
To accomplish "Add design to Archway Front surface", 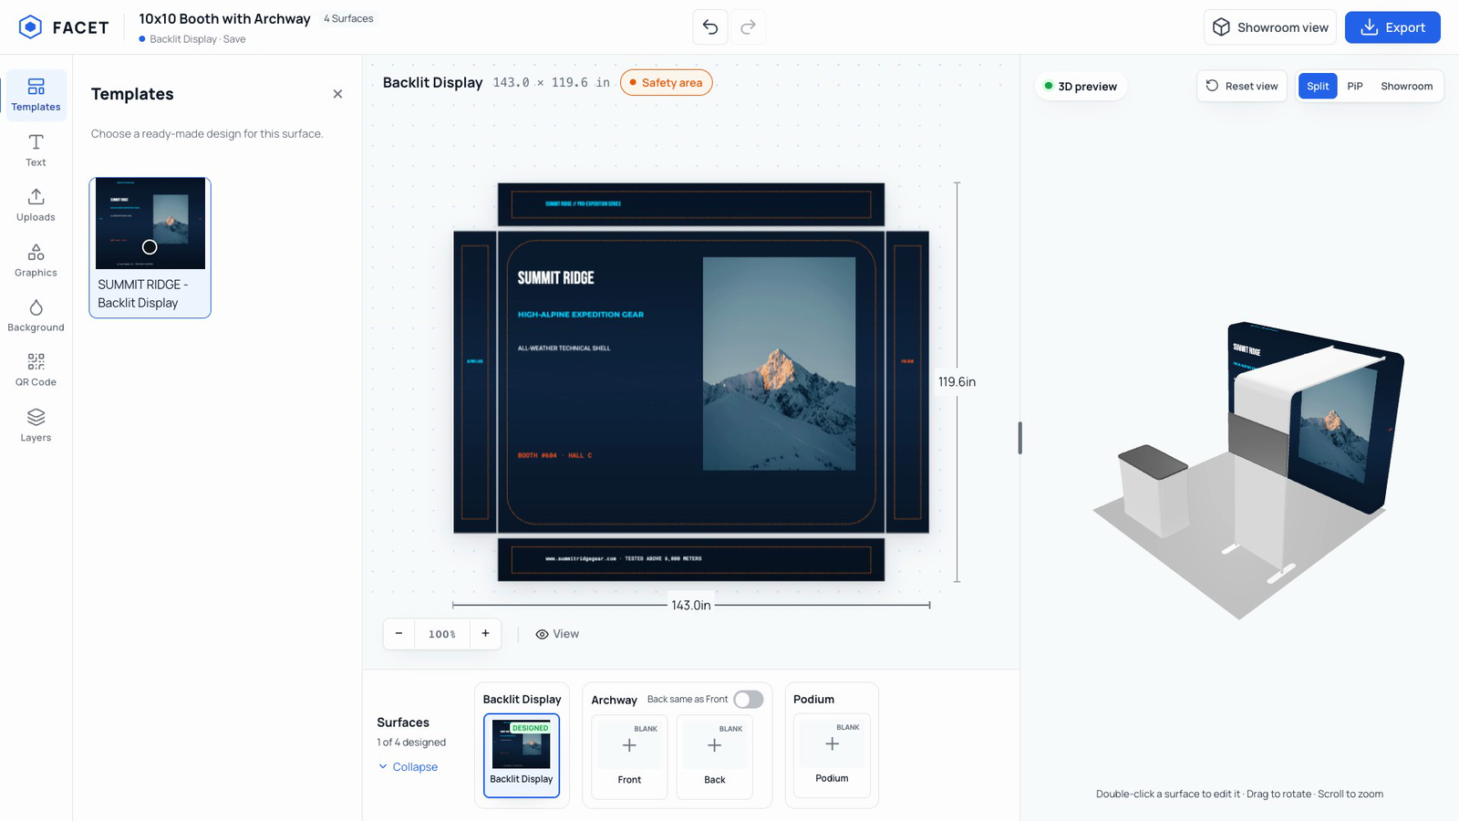I will (x=629, y=756).
